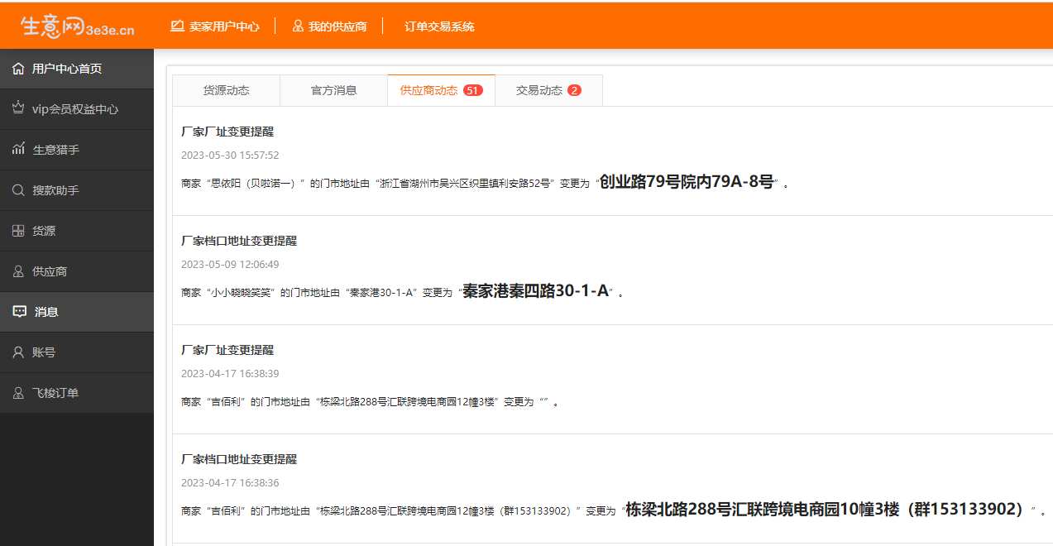1053x546 pixels.
Task: Click the timestamp 2023-04-17 16:38:39
Action: coord(230,373)
